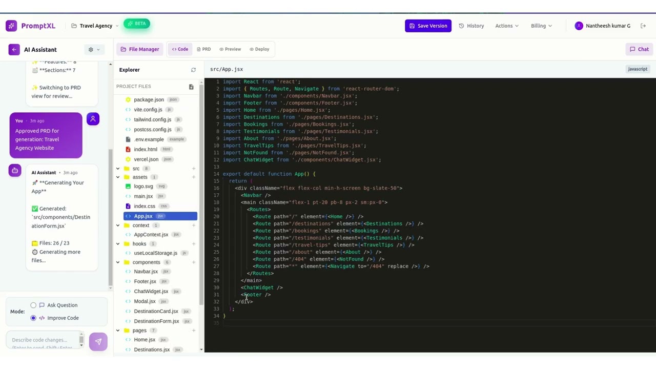656x369 pixels.
Task: Select the Improve Code mode
Action: (x=33, y=318)
